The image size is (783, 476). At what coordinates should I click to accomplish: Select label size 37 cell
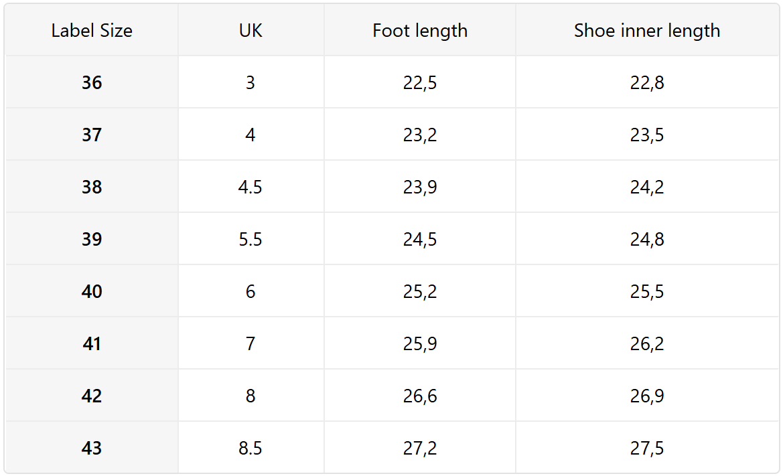coord(92,135)
